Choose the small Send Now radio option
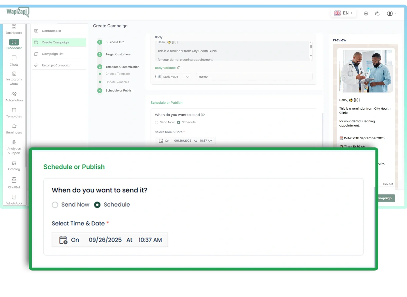The width and height of the screenshot is (407, 297). [x=157, y=123]
